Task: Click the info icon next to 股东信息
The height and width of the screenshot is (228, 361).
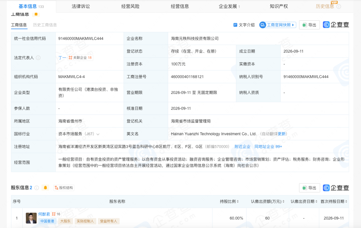Action: 37,188
